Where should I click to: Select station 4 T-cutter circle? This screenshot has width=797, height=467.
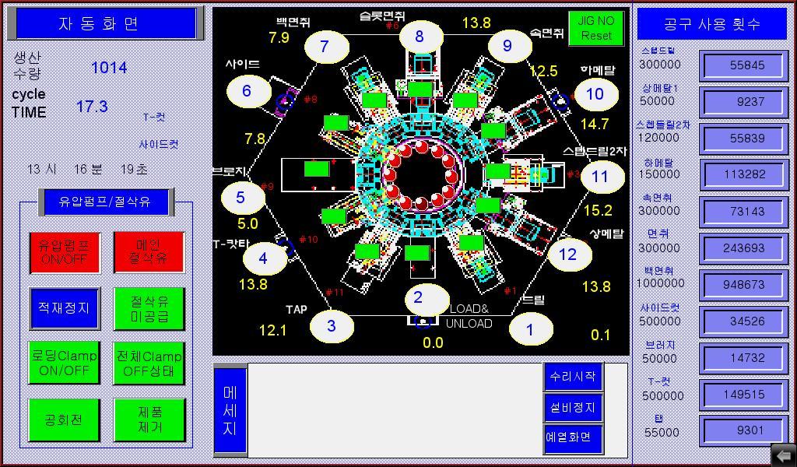click(265, 258)
